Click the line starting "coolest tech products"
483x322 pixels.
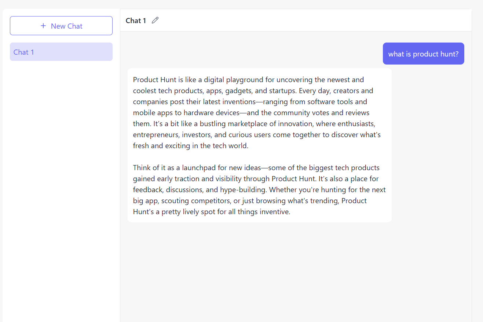[253, 91]
